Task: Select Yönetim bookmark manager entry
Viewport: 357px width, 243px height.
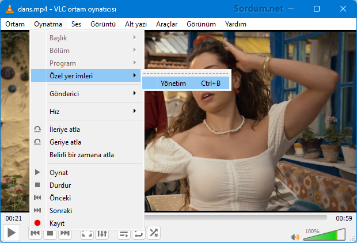Action: click(185, 83)
